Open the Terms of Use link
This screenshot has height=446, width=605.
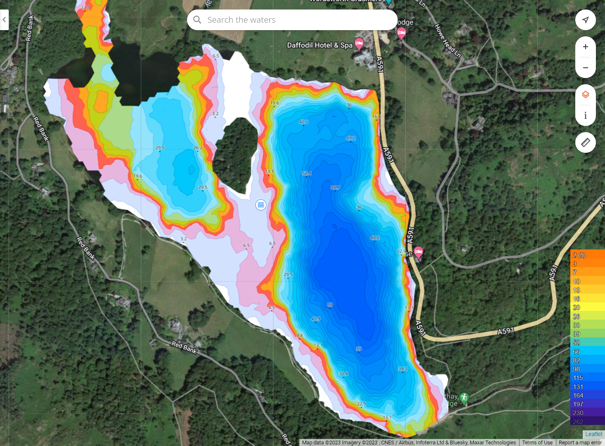coord(537,442)
